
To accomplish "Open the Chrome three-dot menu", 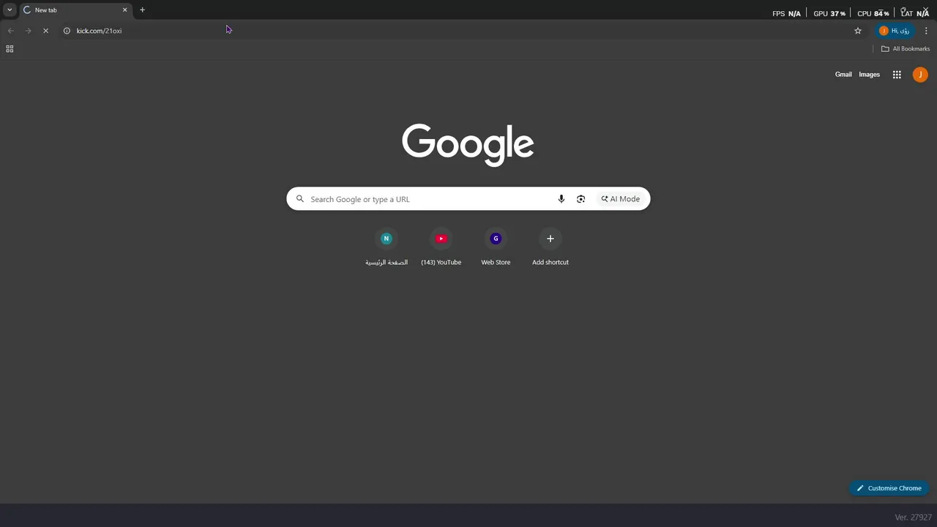I will (x=926, y=31).
